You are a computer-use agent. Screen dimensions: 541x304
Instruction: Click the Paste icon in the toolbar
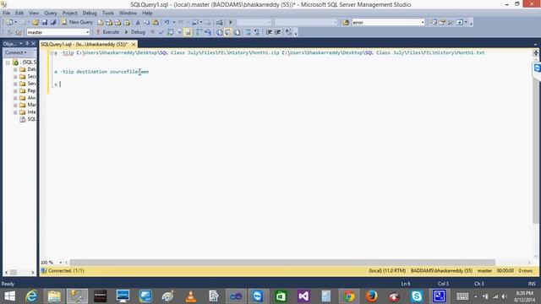(156, 23)
